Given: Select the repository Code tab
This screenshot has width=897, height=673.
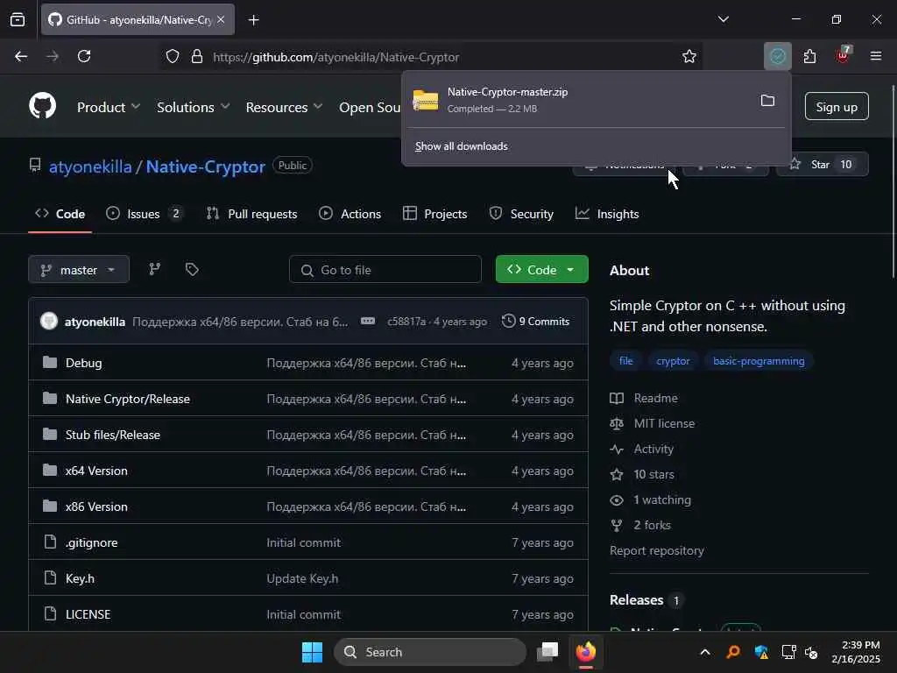Looking at the screenshot, I should [60, 214].
